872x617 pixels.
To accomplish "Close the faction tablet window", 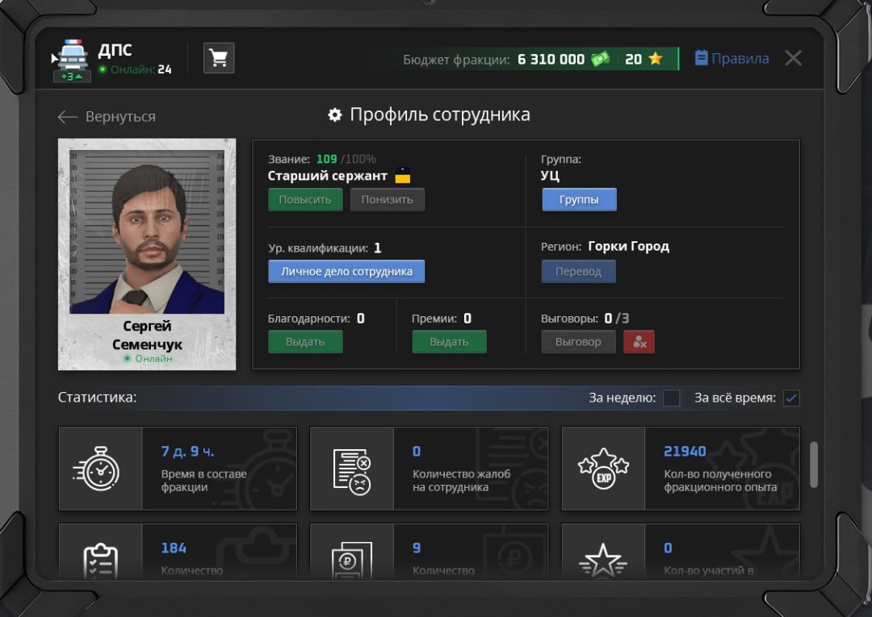I will tap(793, 58).
